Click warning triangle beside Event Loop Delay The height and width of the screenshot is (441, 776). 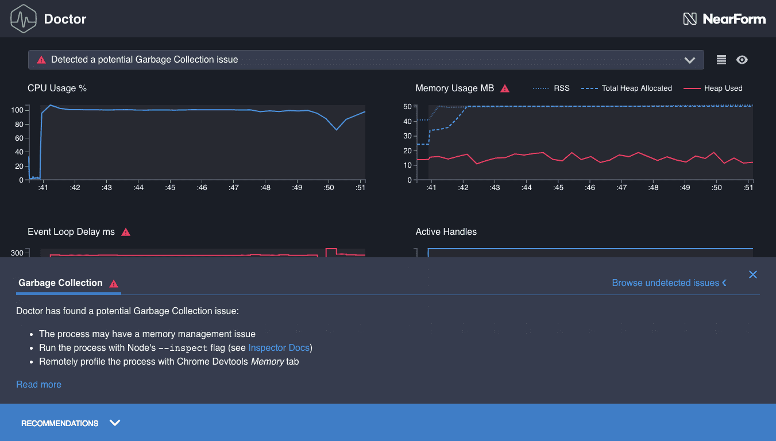126,232
